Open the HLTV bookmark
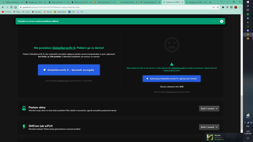 coord(72,12)
